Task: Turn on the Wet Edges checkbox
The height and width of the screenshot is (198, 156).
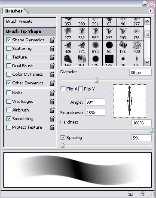Action: (x=9, y=102)
